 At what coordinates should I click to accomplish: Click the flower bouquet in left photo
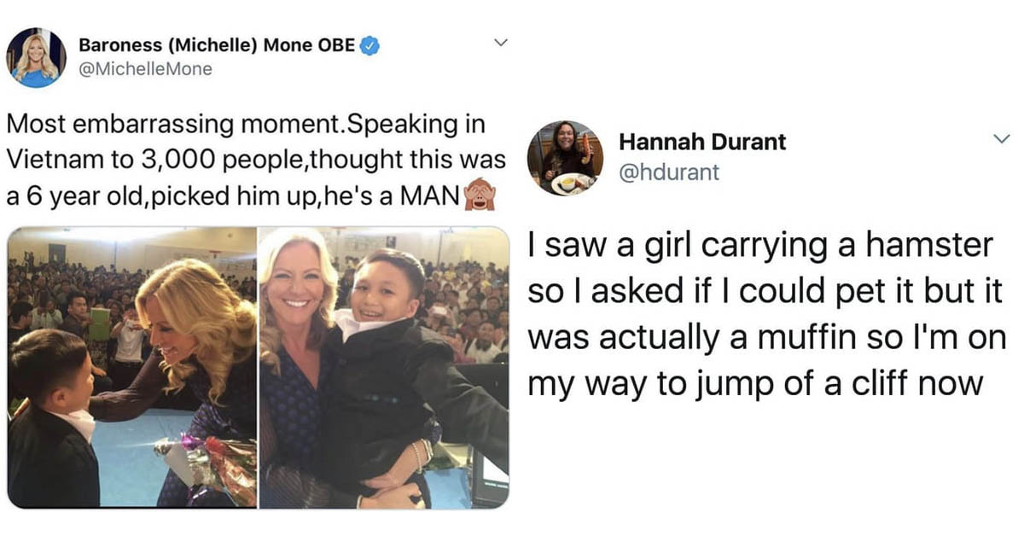209,465
